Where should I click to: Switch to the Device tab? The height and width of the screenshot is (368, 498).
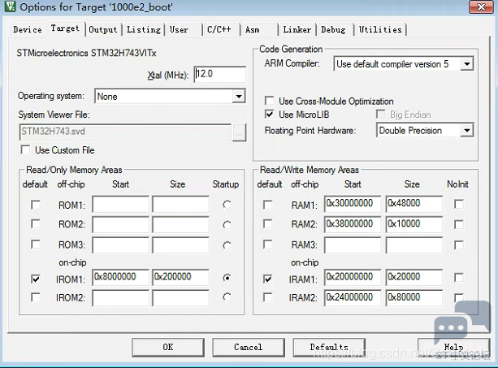[28, 30]
